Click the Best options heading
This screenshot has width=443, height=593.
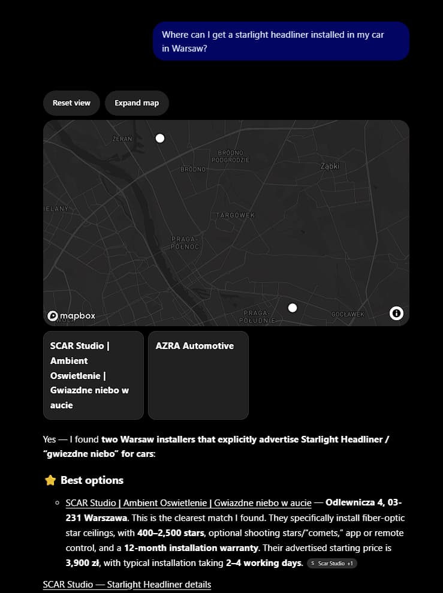click(92, 480)
